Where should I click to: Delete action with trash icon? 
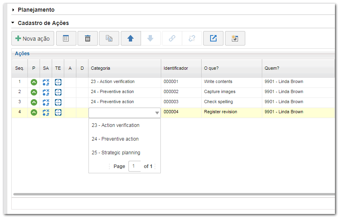point(88,38)
